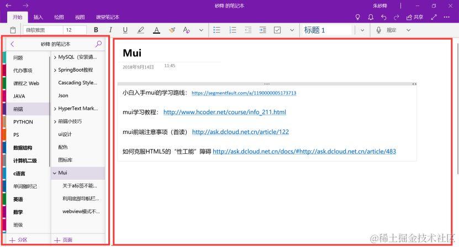Insert a to-do checkbox tag

point(277,30)
